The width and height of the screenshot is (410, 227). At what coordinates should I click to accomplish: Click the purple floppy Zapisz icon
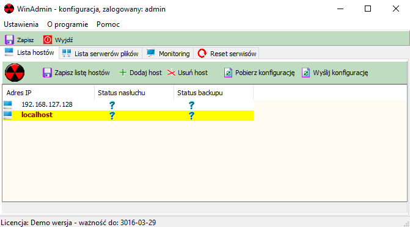pos(9,40)
